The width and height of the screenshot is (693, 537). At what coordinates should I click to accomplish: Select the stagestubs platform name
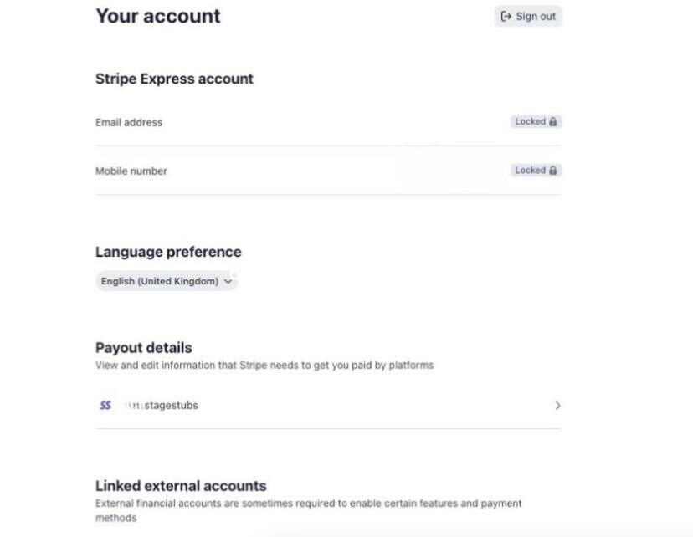pos(171,406)
